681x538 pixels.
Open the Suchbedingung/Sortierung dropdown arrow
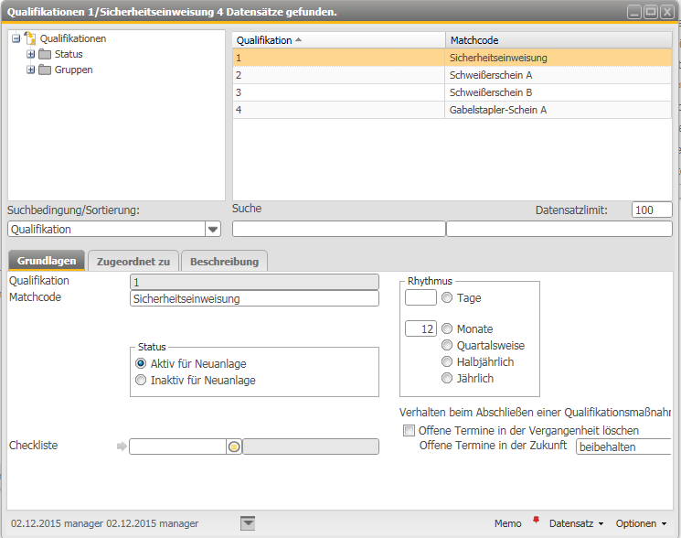(x=213, y=229)
